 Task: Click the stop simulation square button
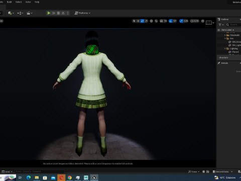coord(58,13)
